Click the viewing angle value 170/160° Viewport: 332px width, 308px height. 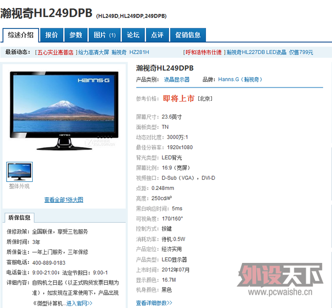pyautogui.click(x=172, y=219)
